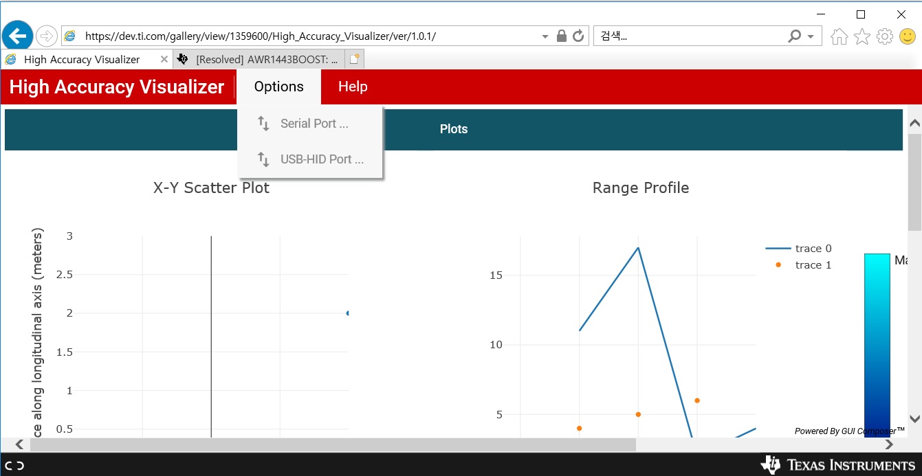Open the Help menu
This screenshot has width=922, height=476.
pos(353,87)
